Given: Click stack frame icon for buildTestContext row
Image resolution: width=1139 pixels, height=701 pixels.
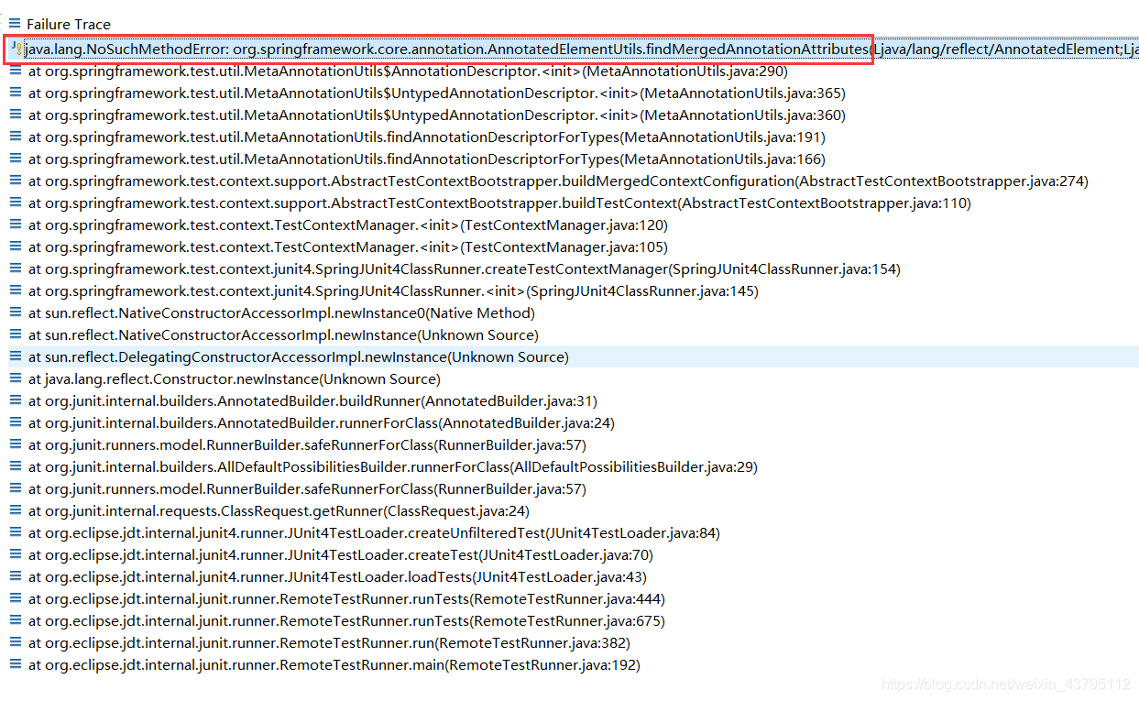Looking at the screenshot, I should [x=15, y=203].
